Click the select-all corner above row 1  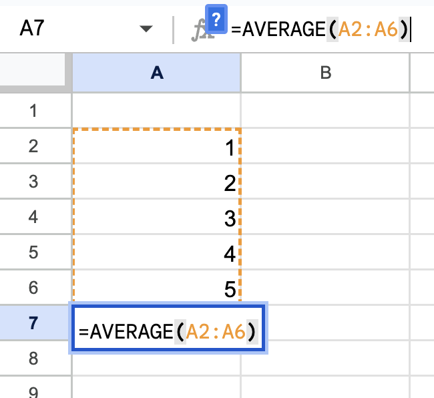(35, 73)
